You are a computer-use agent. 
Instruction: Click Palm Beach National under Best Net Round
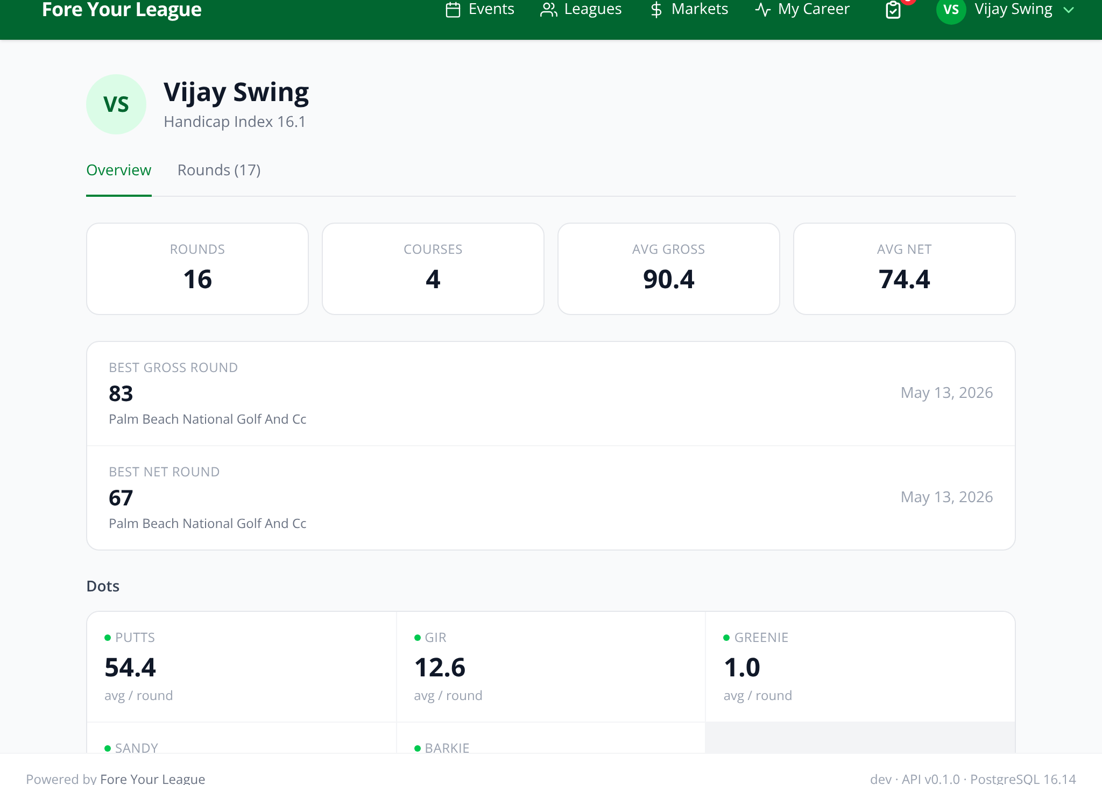[207, 524]
